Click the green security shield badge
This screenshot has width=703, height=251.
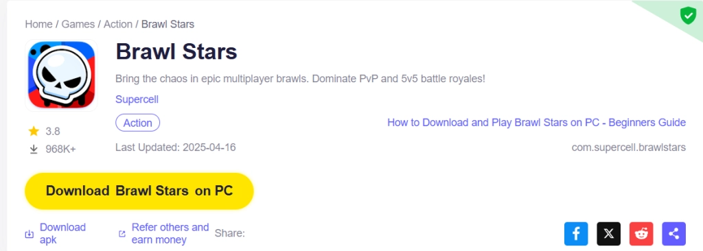coord(688,16)
